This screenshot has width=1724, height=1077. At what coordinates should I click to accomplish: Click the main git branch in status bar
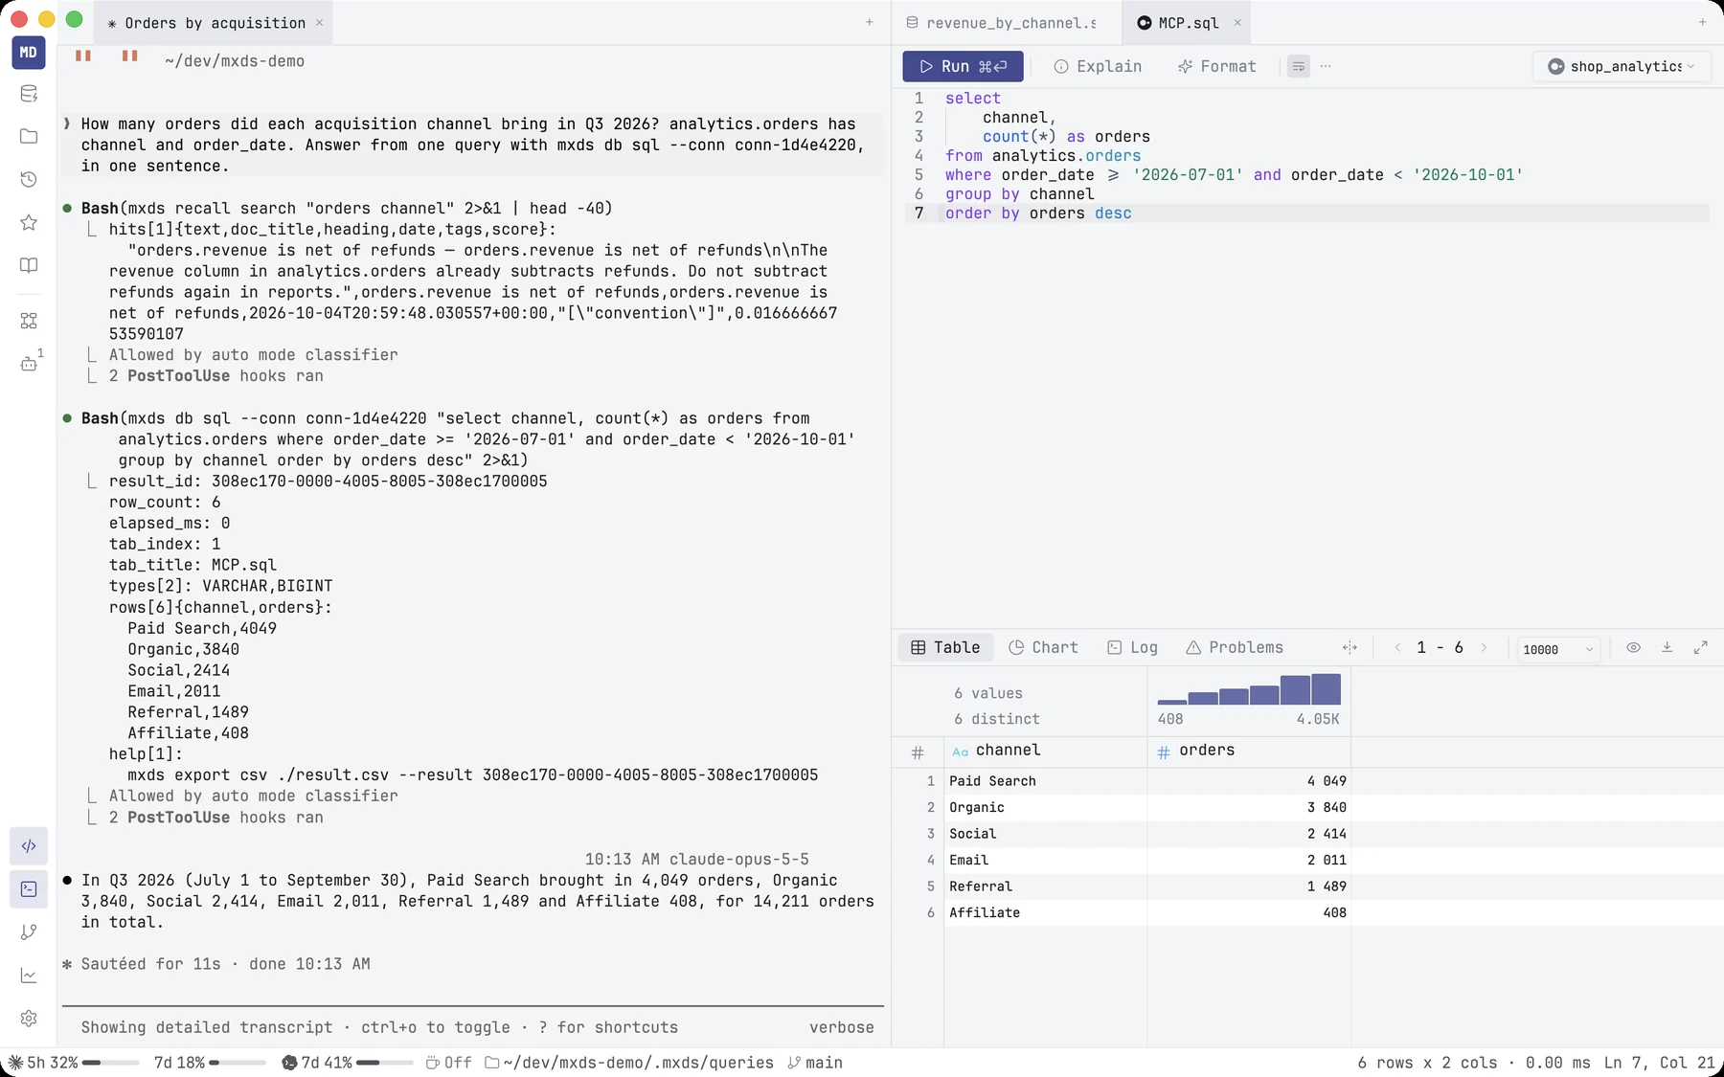tap(815, 1063)
